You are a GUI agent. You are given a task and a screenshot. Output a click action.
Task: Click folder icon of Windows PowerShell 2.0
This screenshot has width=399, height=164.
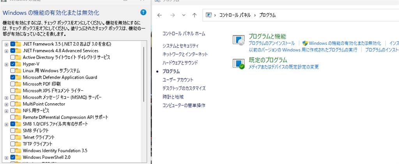click(18, 157)
